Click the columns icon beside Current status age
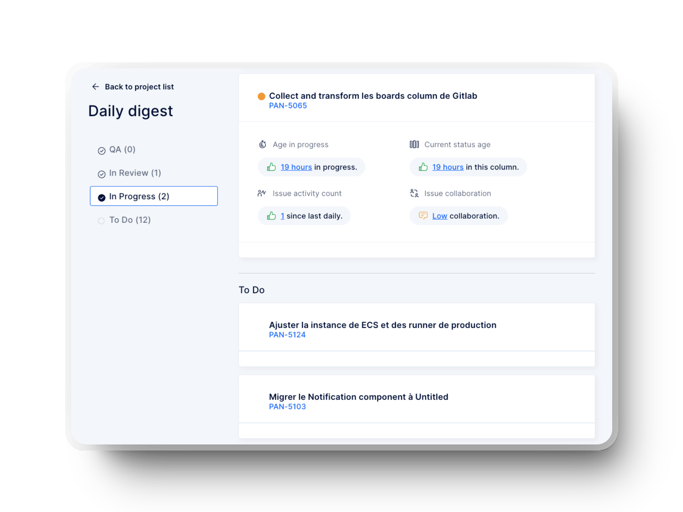The height and width of the screenshot is (512, 683). pos(414,144)
